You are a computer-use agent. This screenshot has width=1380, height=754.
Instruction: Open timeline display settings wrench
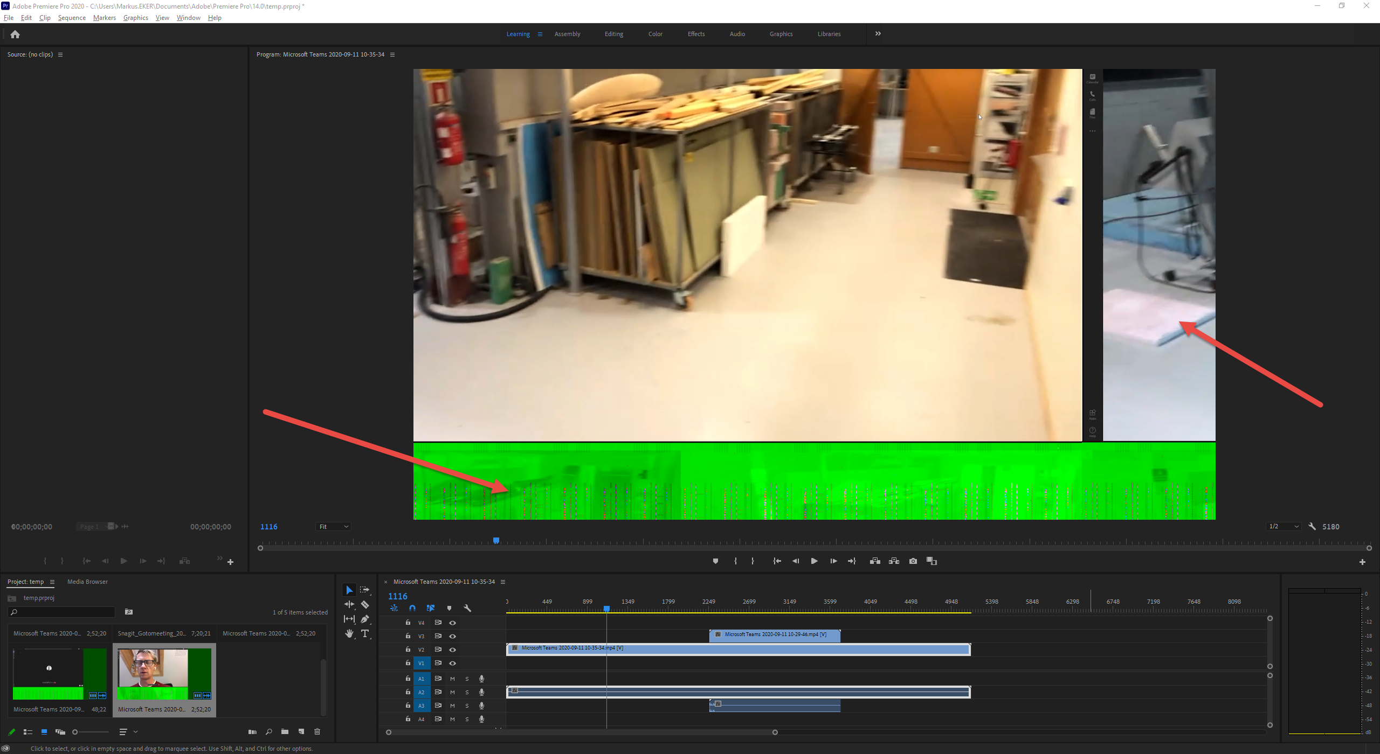tap(467, 609)
